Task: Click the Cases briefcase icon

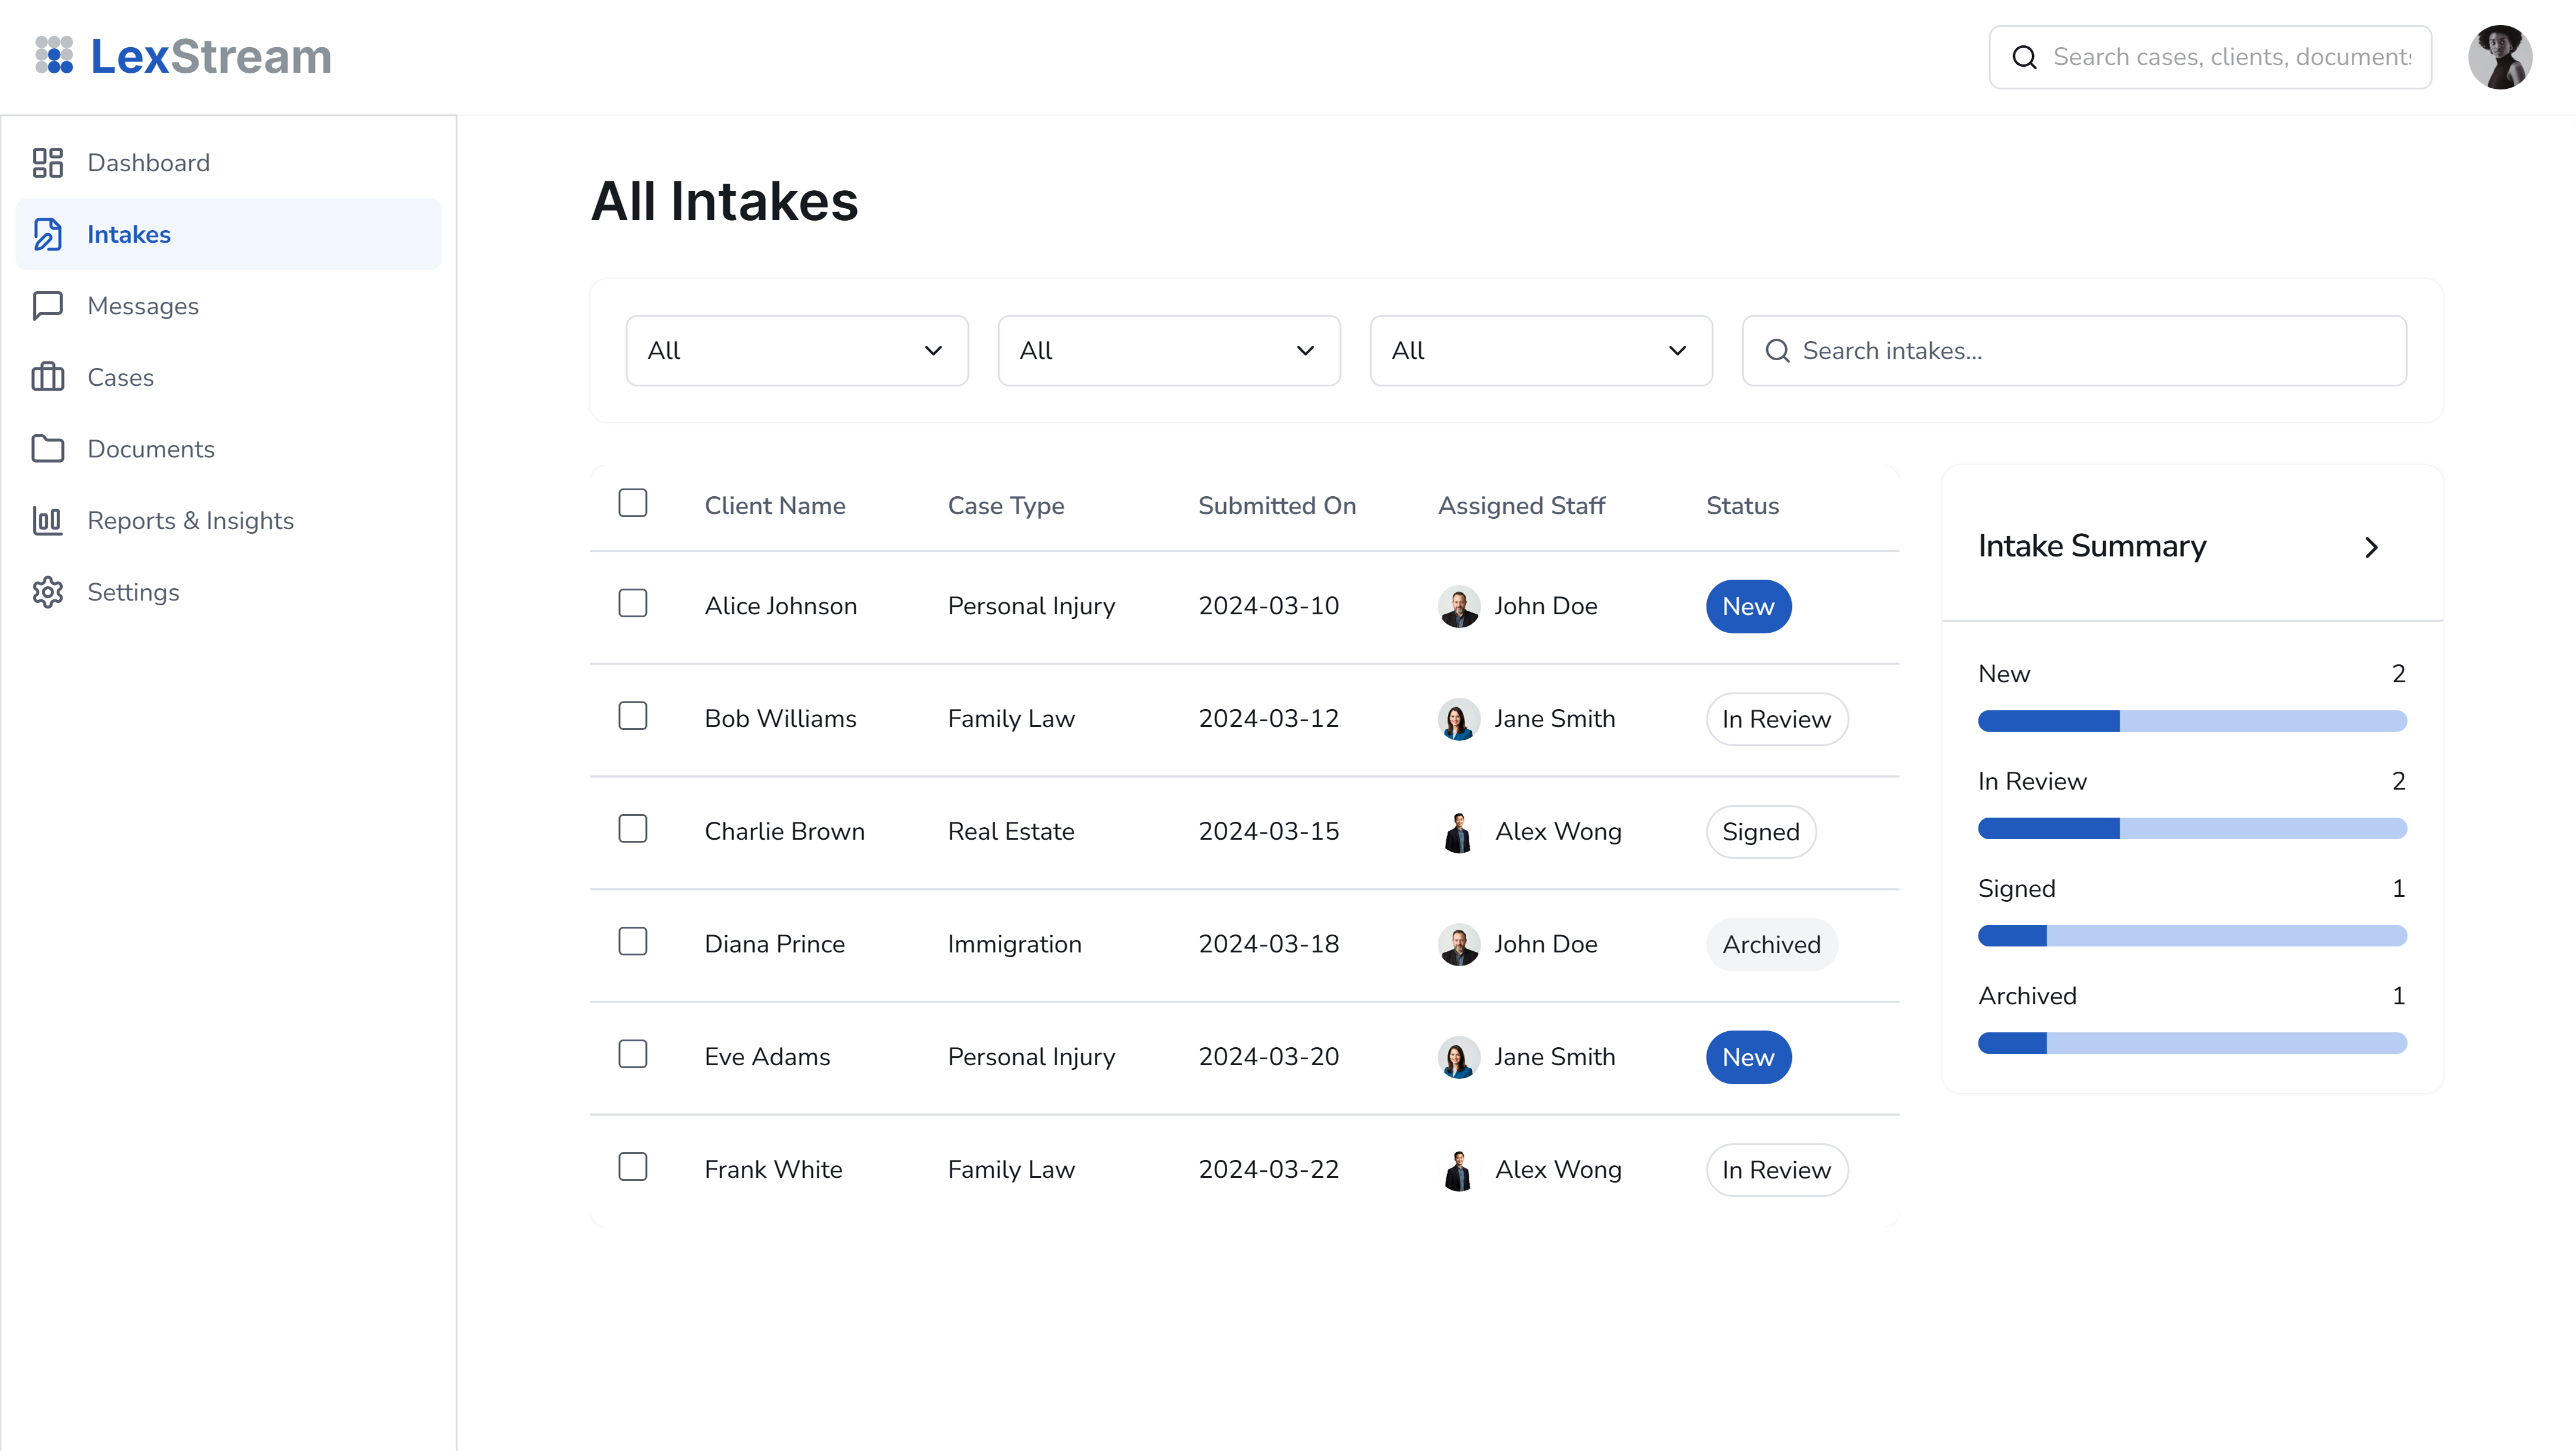Action: pyautogui.click(x=47, y=378)
